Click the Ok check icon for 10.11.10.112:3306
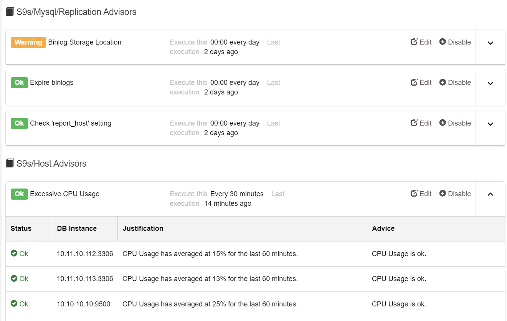 click(x=14, y=253)
